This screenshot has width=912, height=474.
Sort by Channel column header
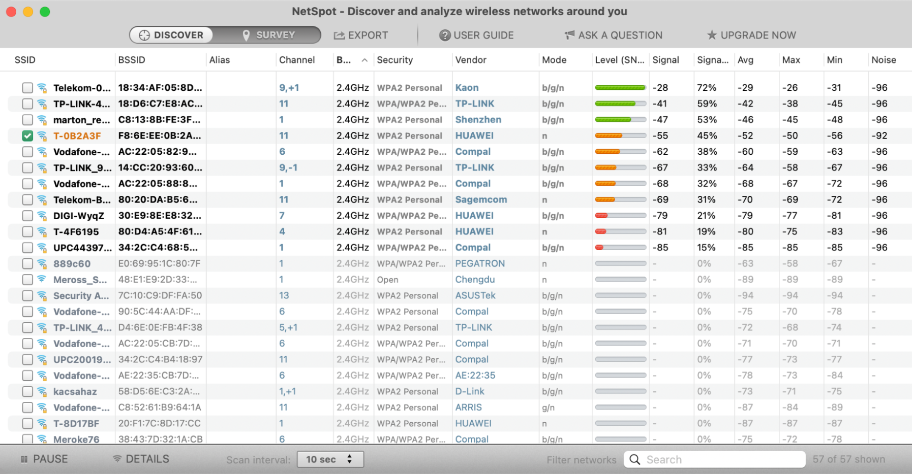click(x=297, y=60)
